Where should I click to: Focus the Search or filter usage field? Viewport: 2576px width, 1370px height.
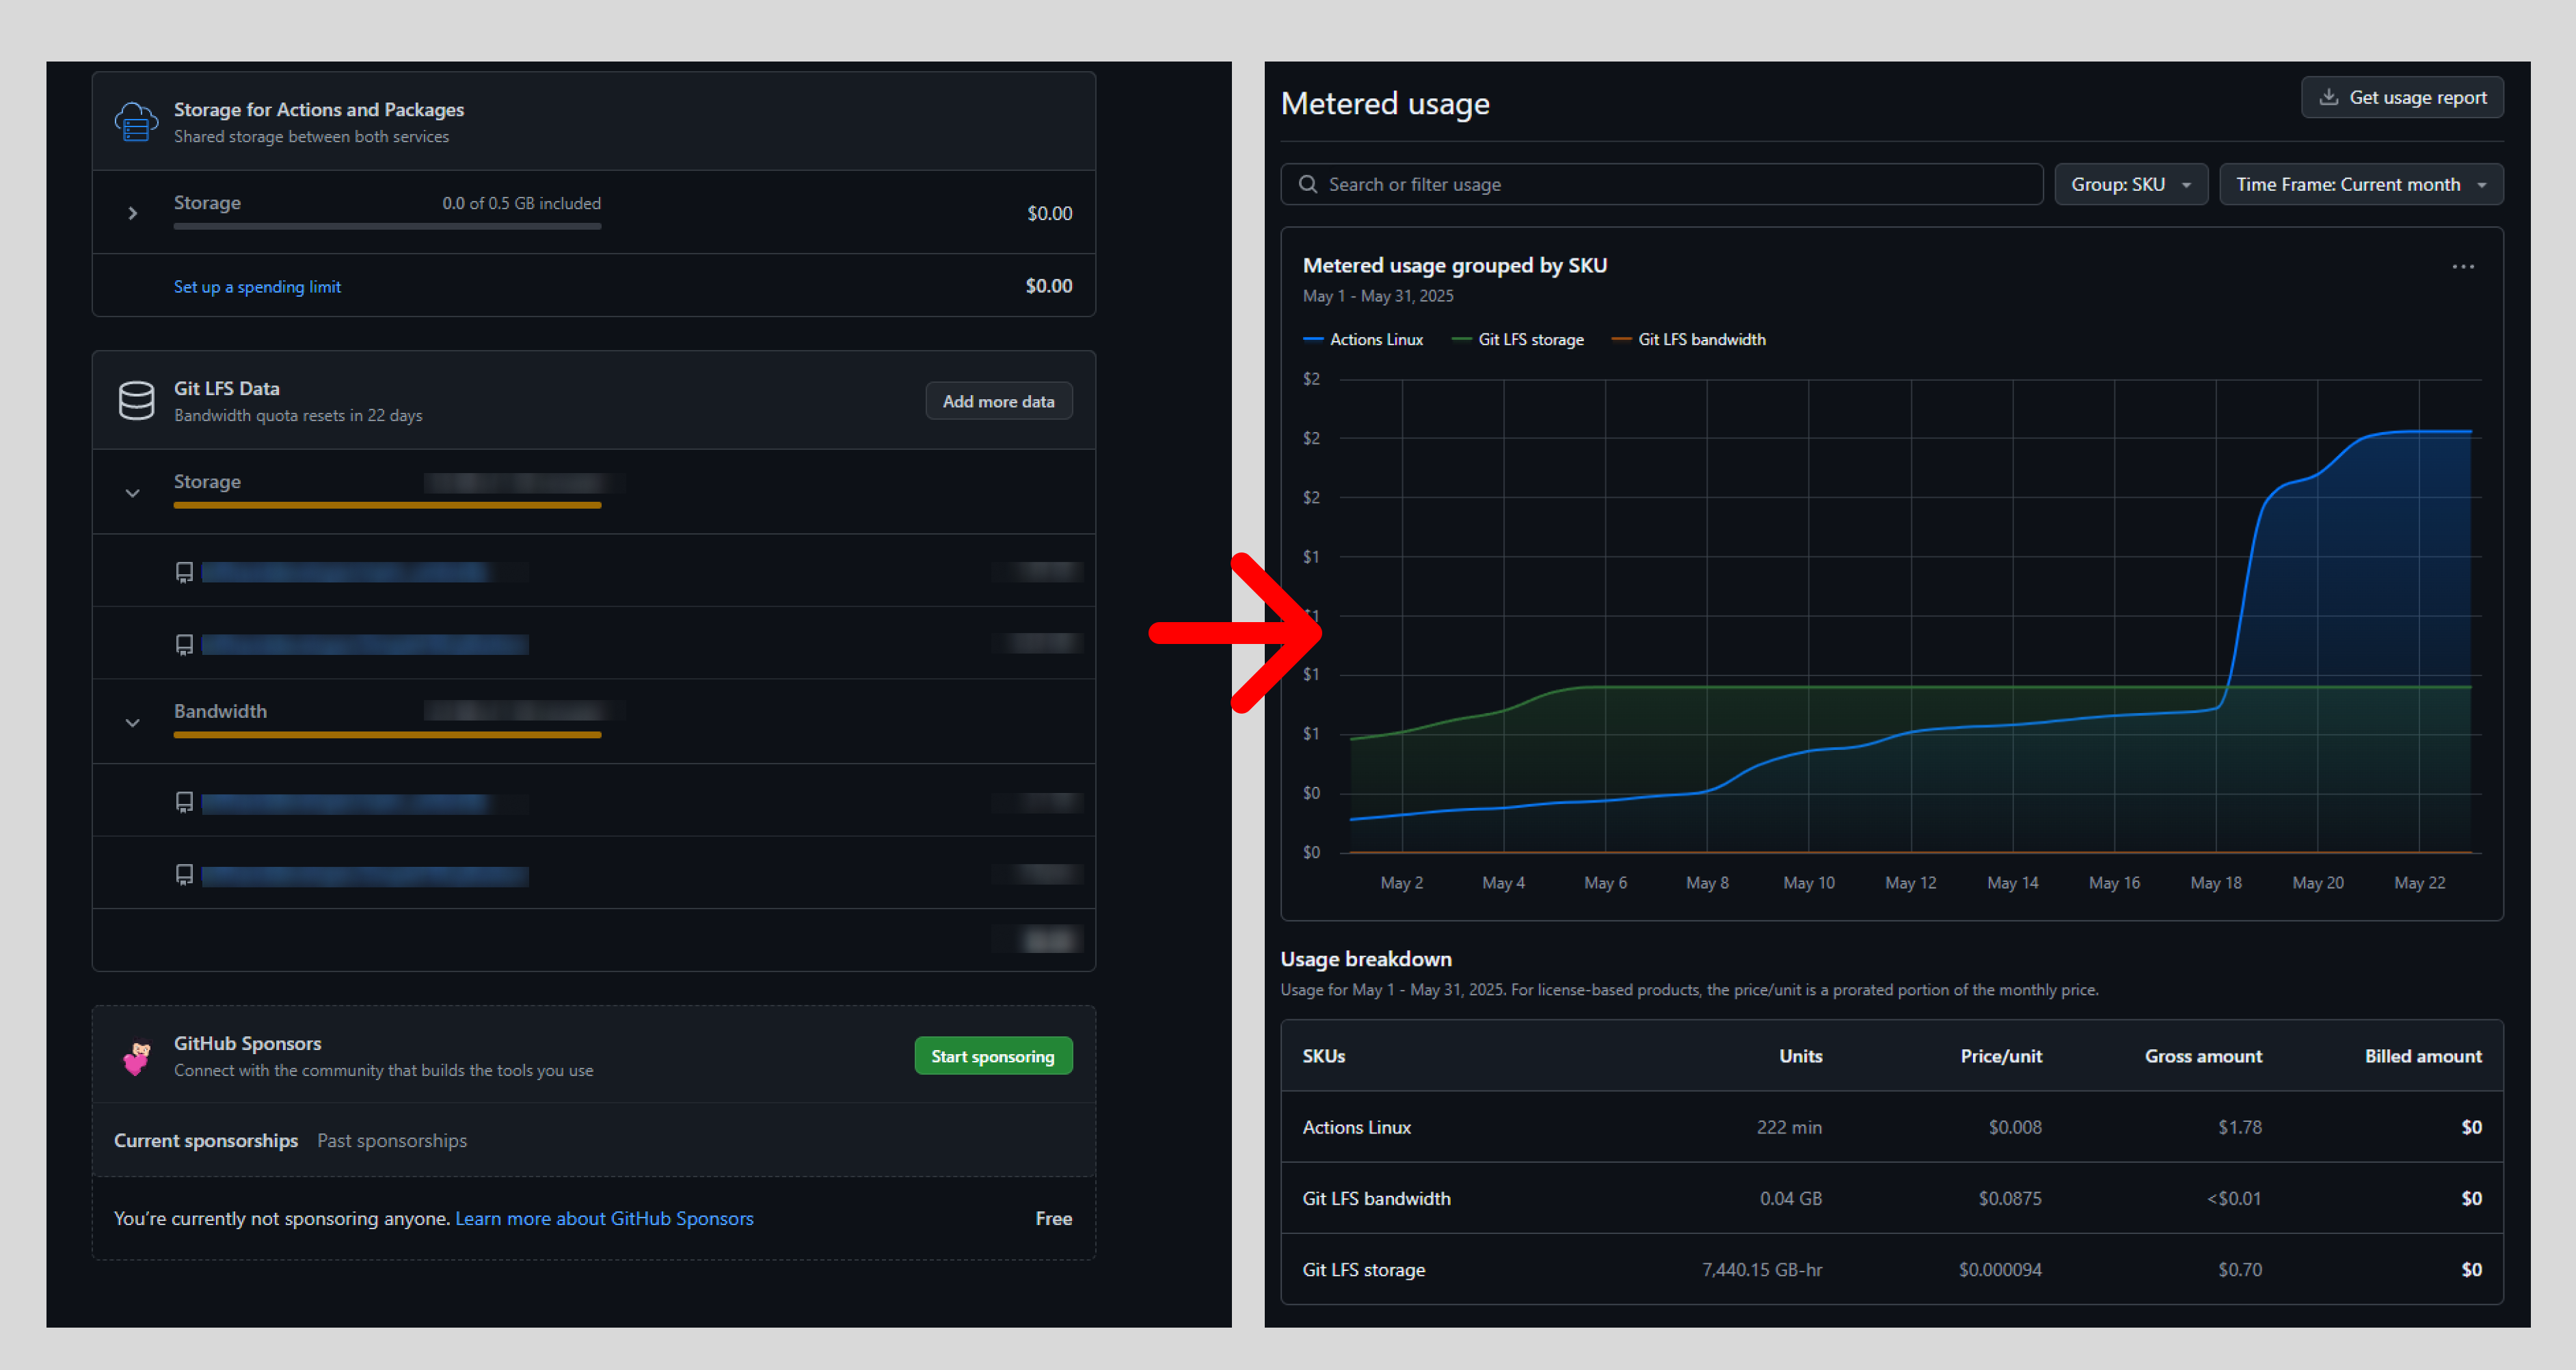click(1661, 184)
